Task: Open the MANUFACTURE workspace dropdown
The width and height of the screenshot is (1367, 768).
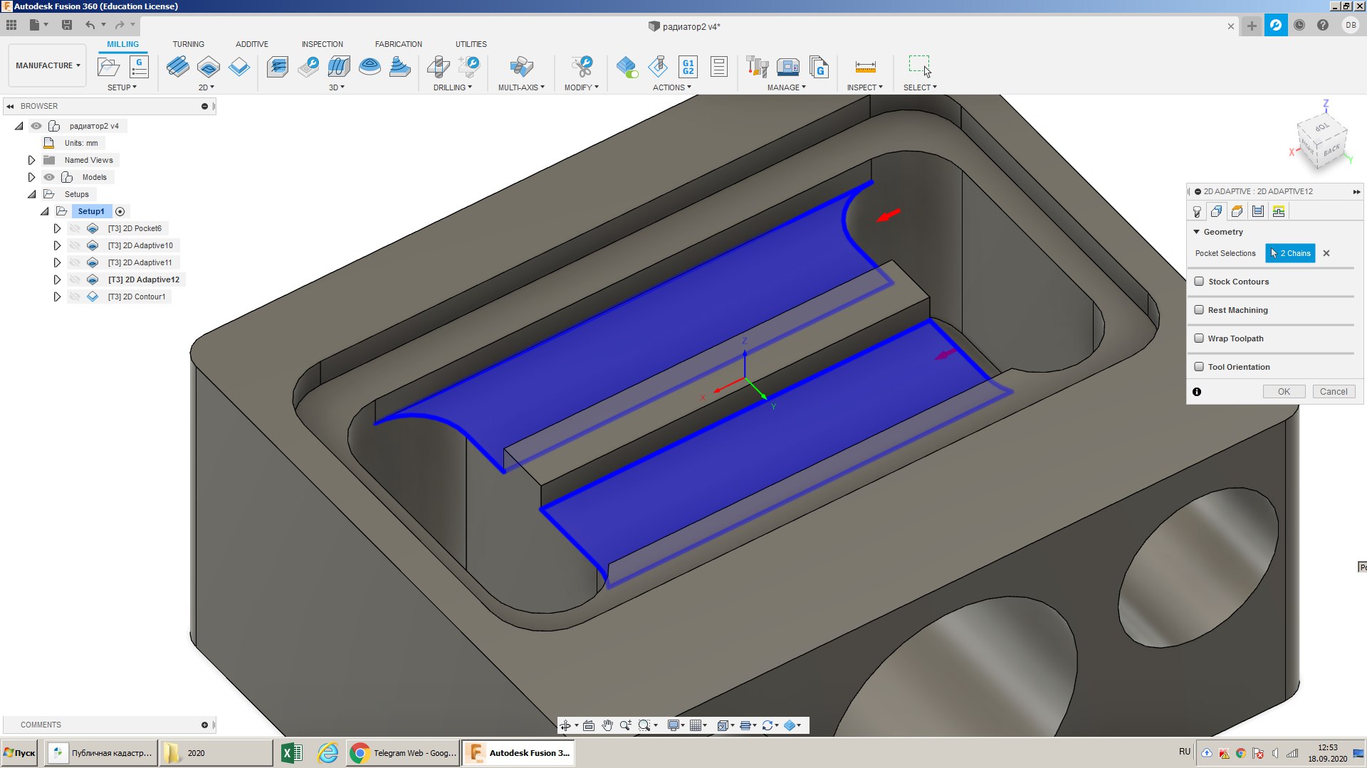Action: click(x=48, y=65)
